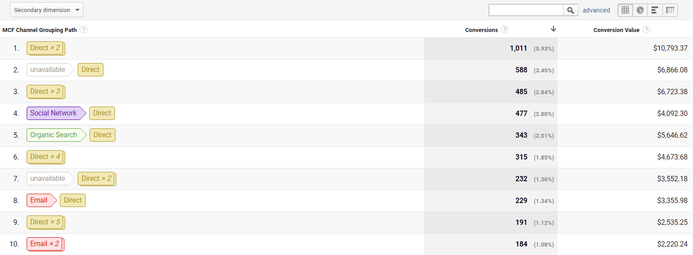Open help icon beside Conversions header
The height and width of the screenshot is (255, 693).
[x=505, y=30]
